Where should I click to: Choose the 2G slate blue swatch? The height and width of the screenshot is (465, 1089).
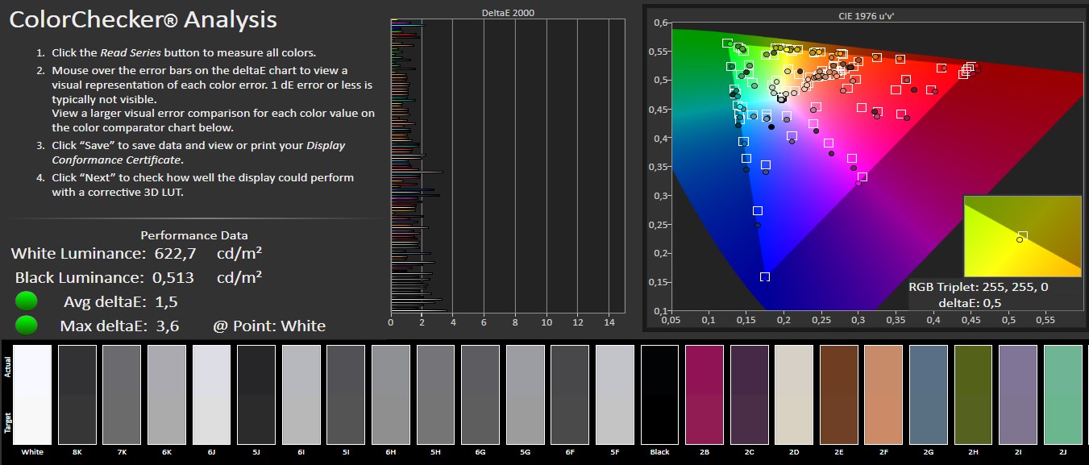point(928,395)
